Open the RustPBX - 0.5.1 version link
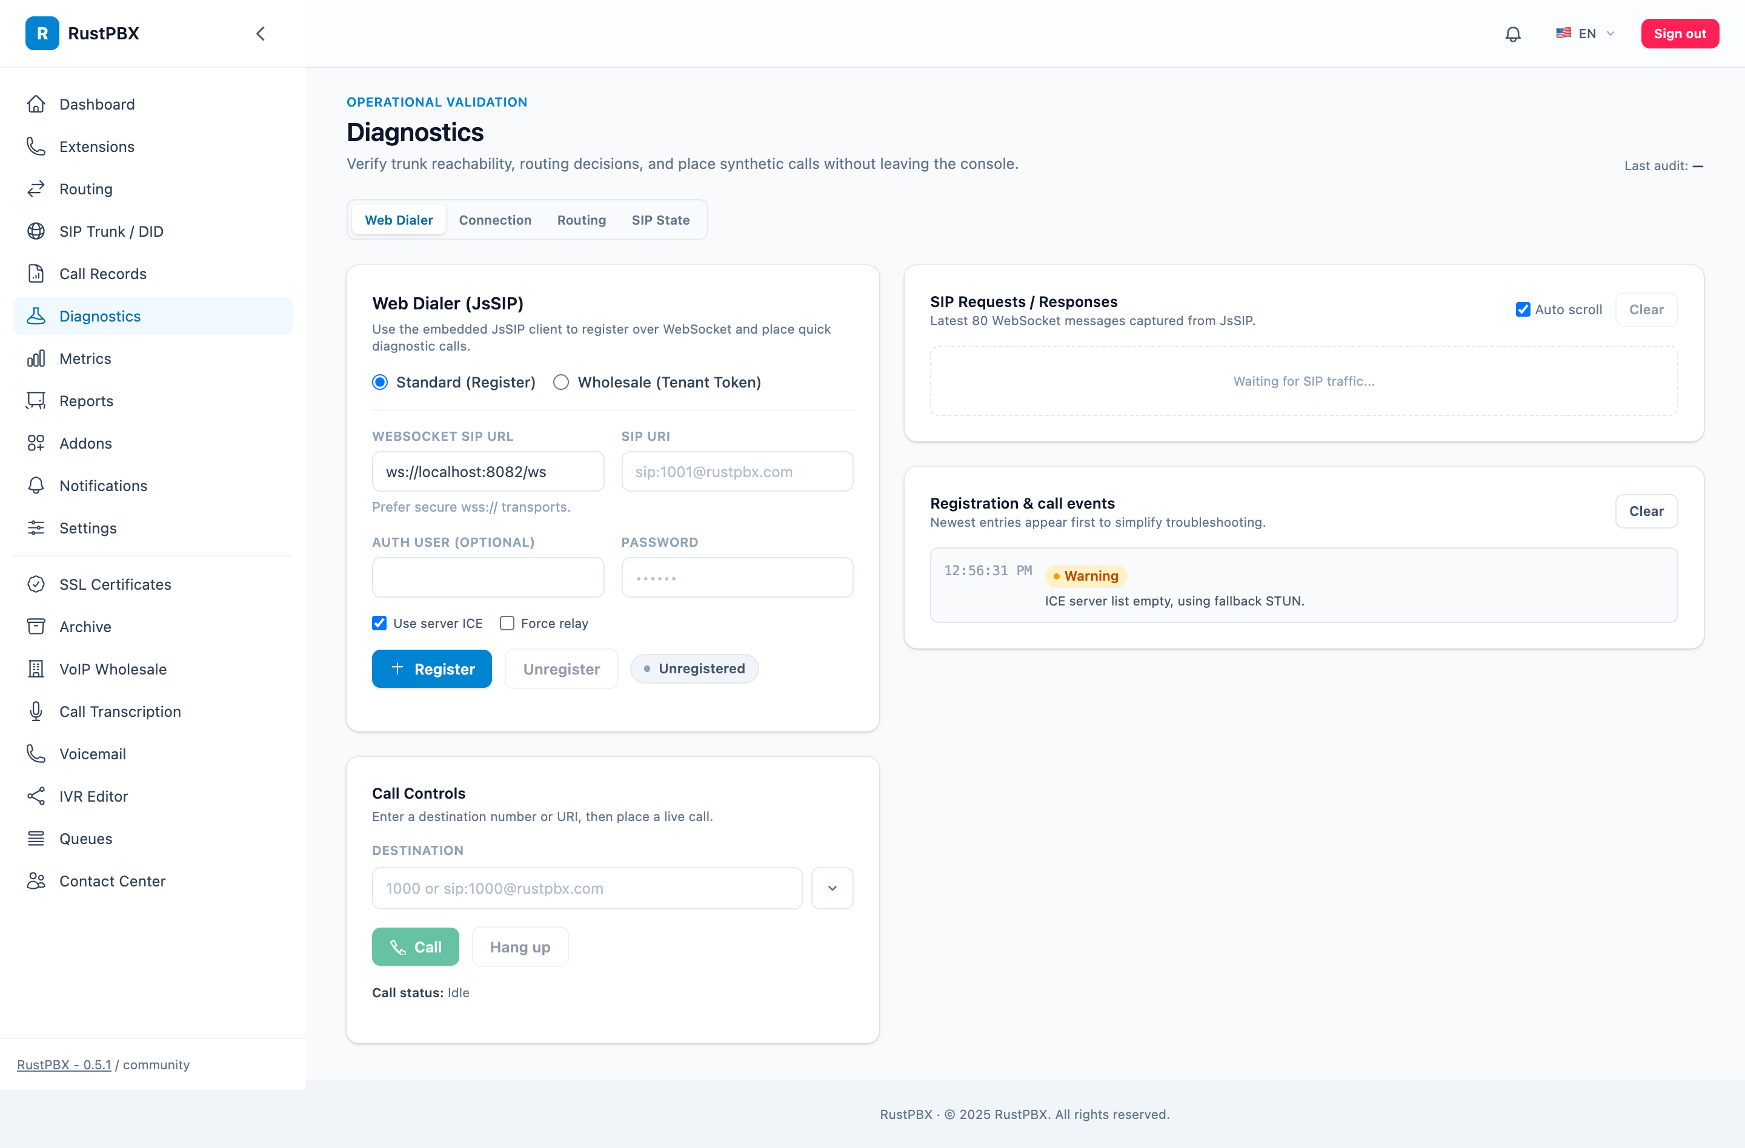The height and width of the screenshot is (1148, 1745). (x=64, y=1064)
